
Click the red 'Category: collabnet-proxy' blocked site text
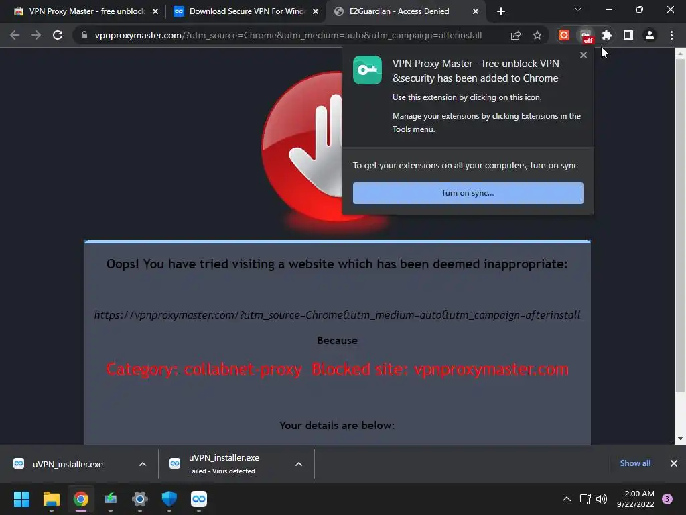(338, 369)
